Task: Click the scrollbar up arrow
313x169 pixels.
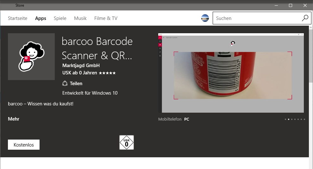Action: pos(311,28)
